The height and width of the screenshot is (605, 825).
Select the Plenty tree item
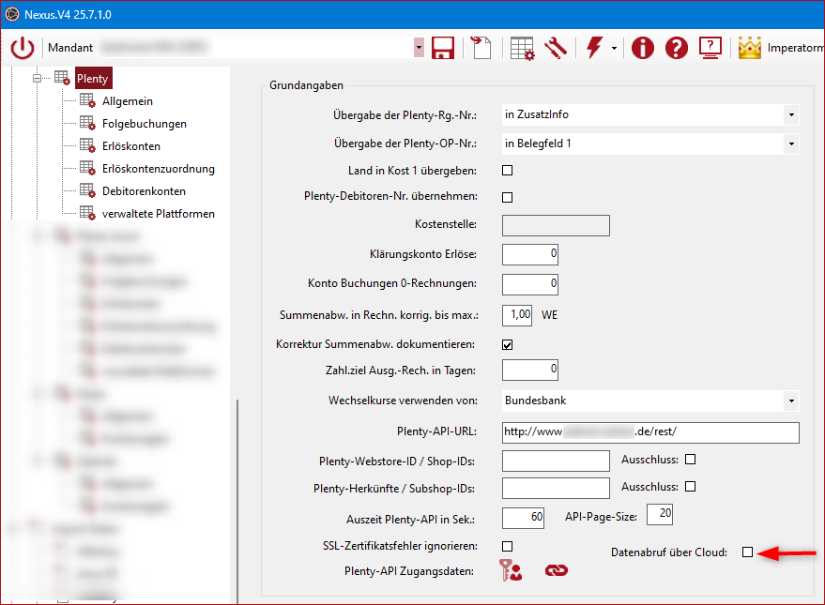(93, 78)
